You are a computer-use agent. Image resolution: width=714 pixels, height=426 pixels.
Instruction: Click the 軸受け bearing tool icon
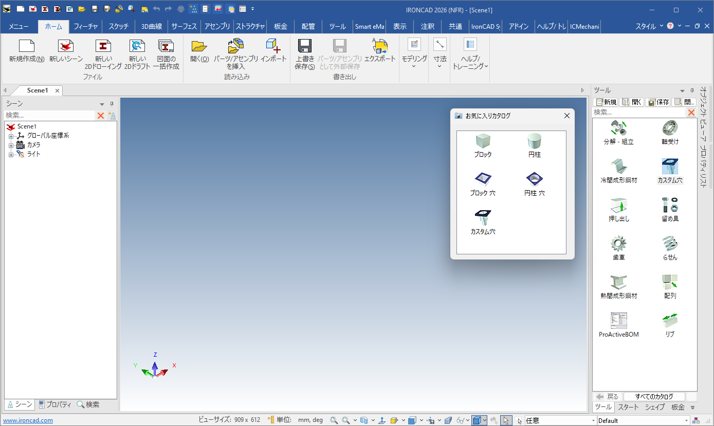pyautogui.click(x=670, y=127)
